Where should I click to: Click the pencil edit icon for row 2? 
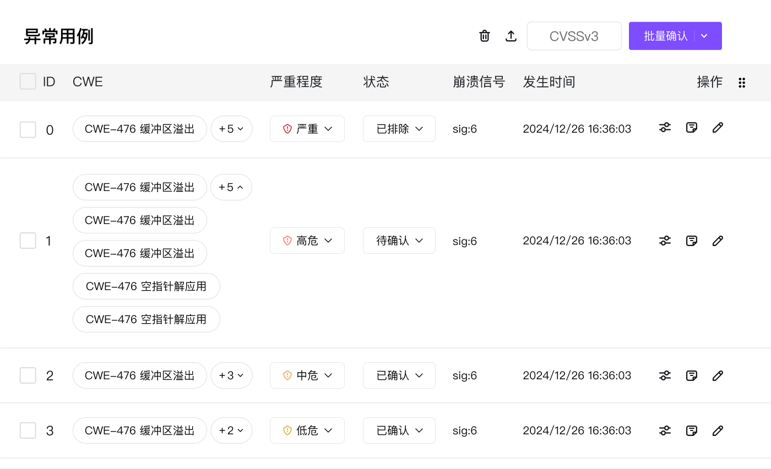(718, 375)
